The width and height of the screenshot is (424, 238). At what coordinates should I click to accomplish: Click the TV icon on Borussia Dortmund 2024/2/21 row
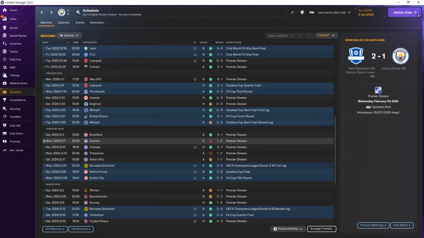click(195, 166)
